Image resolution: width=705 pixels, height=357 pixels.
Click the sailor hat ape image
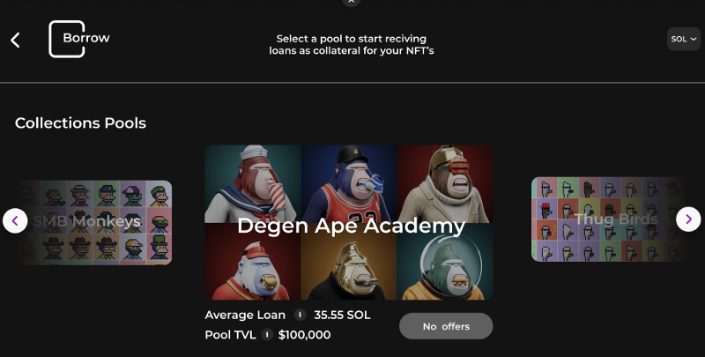tap(253, 183)
